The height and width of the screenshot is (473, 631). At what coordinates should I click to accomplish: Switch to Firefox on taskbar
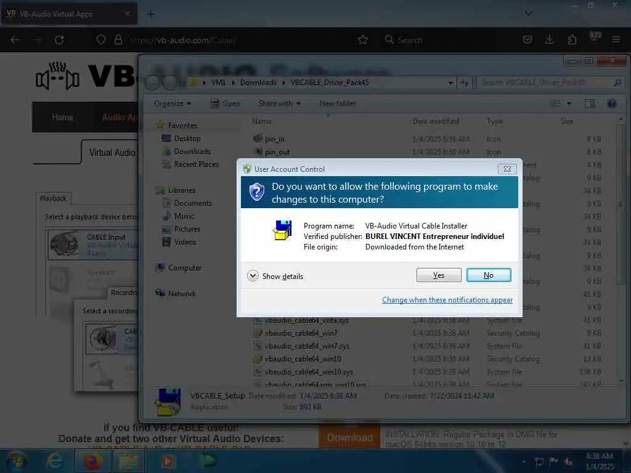(x=92, y=461)
